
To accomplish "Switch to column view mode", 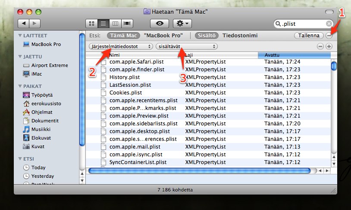I will coord(115,23).
